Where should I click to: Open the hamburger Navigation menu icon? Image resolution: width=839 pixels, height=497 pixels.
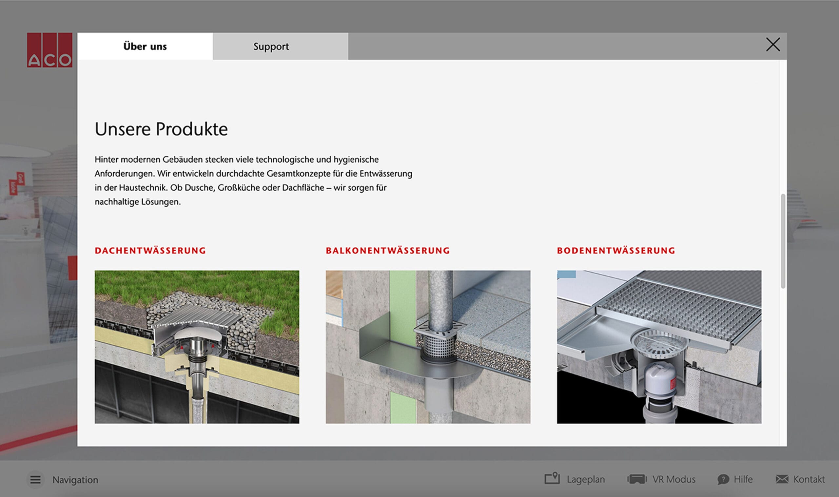pyautogui.click(x=35, y=480)
